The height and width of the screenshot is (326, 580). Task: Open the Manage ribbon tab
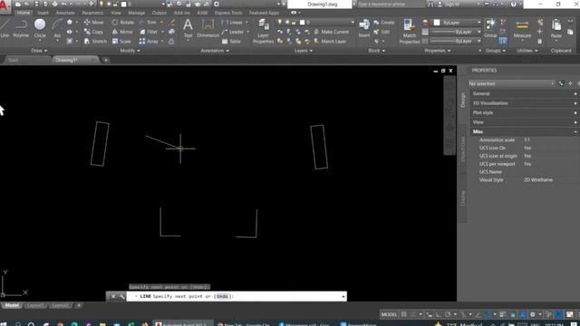click(x=136, y=13)
